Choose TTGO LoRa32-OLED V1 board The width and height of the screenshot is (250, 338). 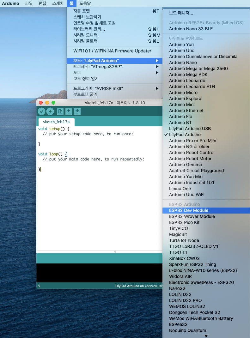pyautogui.click(x=206, y=246)
